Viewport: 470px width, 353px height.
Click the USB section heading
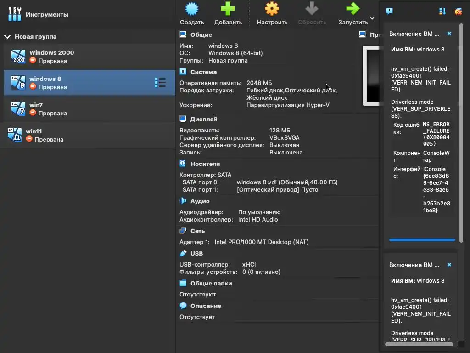[196, 253]
